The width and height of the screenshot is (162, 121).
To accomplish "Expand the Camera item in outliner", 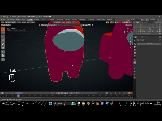I will coord(139,29).
